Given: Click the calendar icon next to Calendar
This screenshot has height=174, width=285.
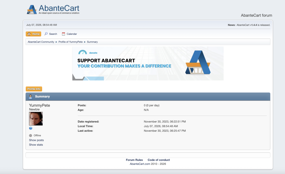Looking at the screenshot, I should click(x=63, y=34).
